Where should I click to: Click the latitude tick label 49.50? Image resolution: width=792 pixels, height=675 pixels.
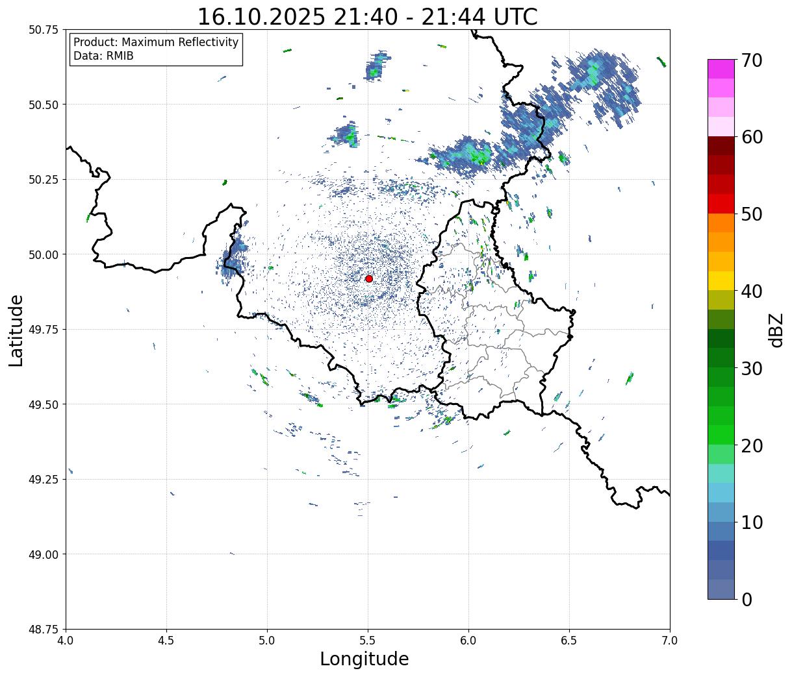[x=44, y=404]
